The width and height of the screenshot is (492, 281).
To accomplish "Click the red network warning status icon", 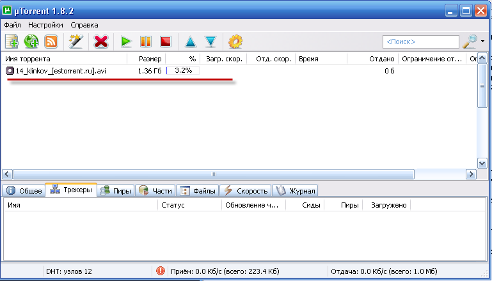I will 161,271.
